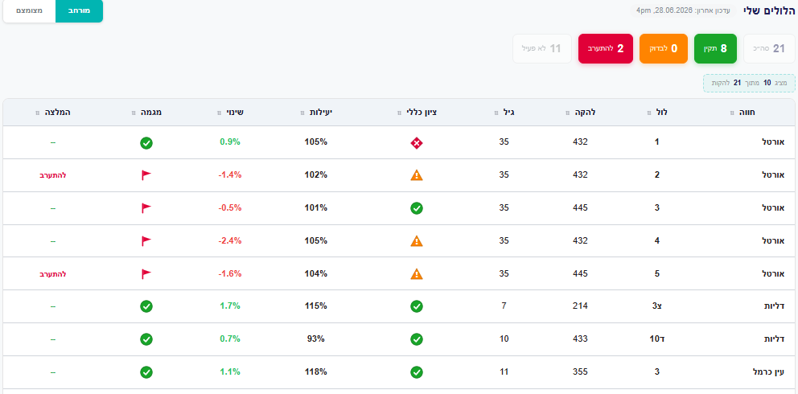Click green check score icon in עין כרמל row
The image size is (798, 394).
pos(417,372)
